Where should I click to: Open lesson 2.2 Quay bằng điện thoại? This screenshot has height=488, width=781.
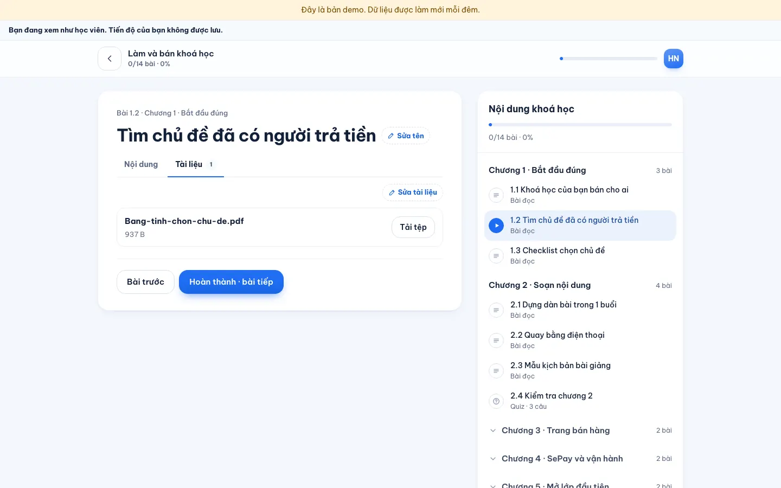[580, 341]
